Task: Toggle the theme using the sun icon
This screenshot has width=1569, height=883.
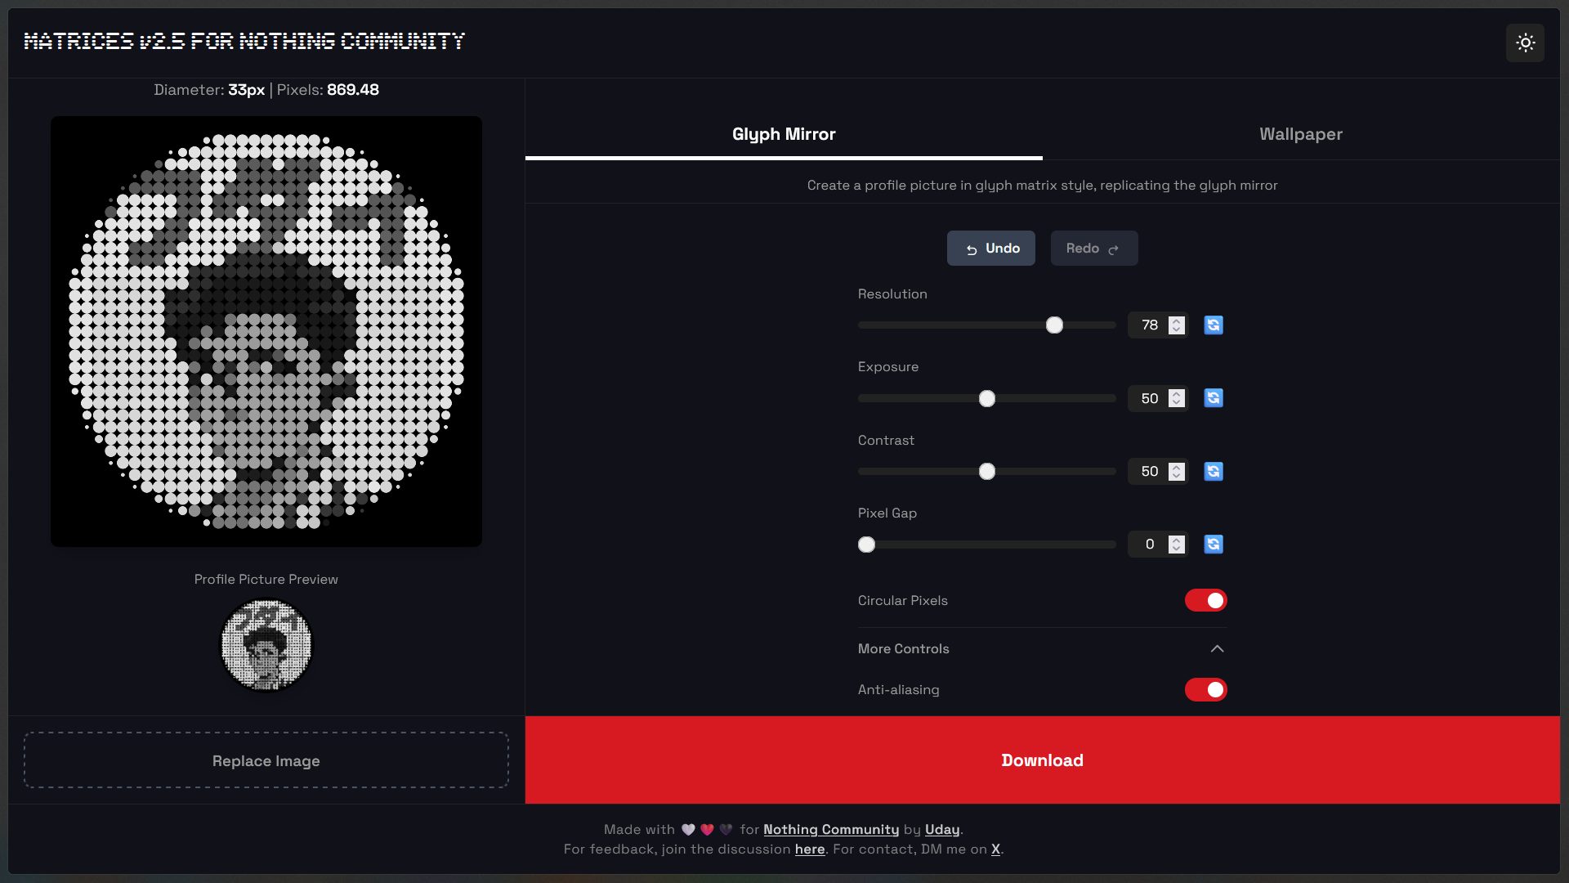Action: click(1525, 42)
